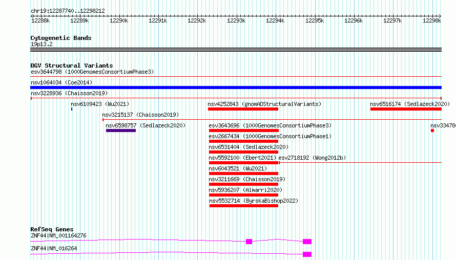456x260 pixels.
Task: Click the right arrow end of the ruler
Action: [440, 16]
